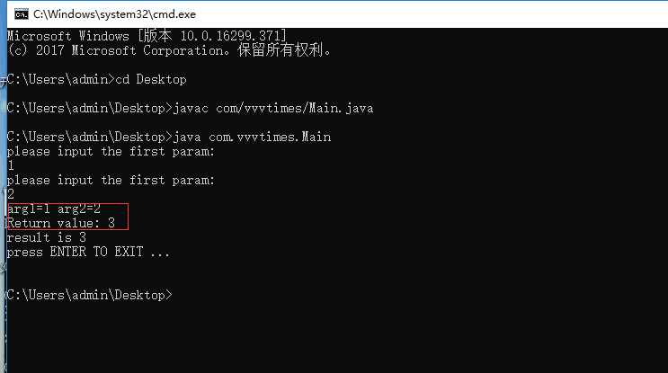The image size is (668, 373).
Task: Click the 2017 Microsoft Corporation copyright line
Action: pyautogui.click(x=170, y=50)
